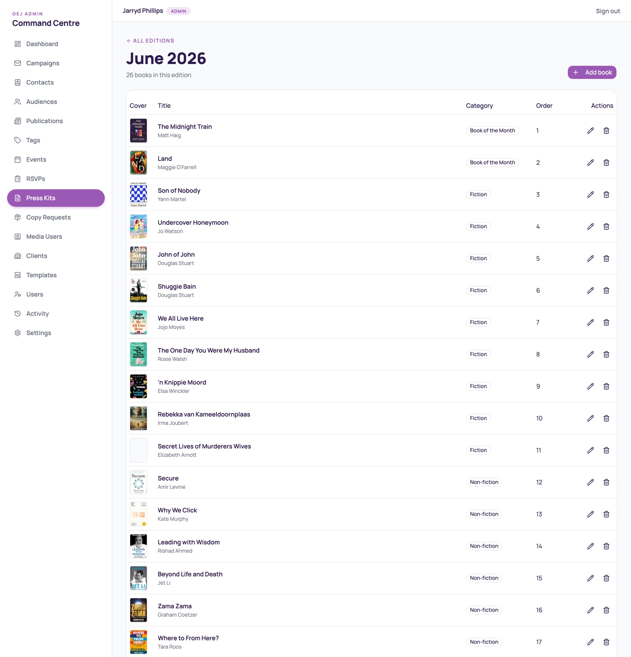Click the Land book cover
Image resolution: width=631 pixels, height=657 pixels.
138,163
